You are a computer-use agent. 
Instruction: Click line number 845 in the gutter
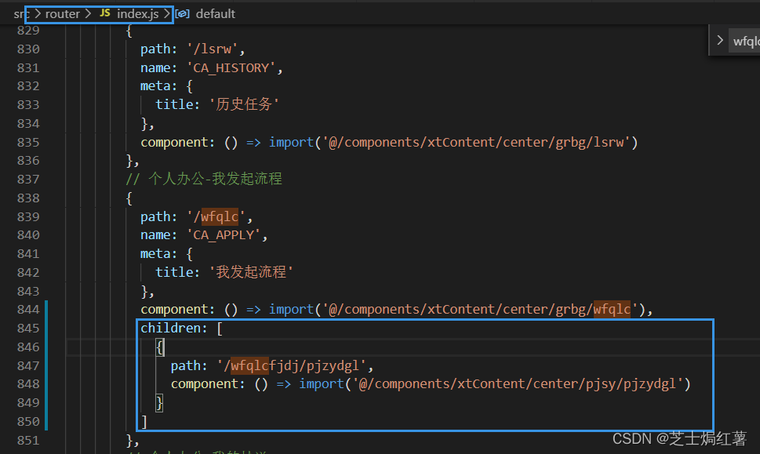click(28, 329)
